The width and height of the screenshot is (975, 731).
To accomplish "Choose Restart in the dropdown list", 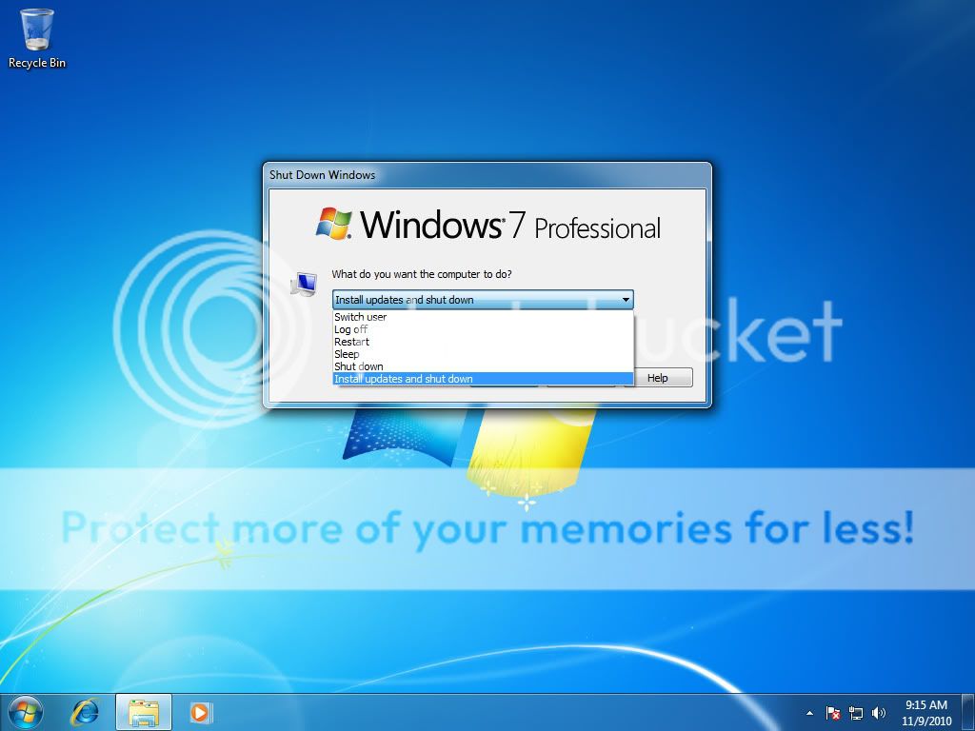I will (x=483, y=342).
